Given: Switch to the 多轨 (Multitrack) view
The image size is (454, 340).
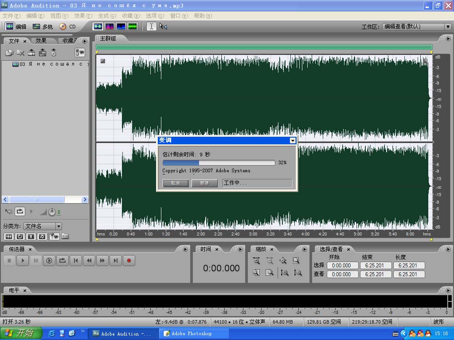Looking at the screenshot, I should [x=43, y=27].
